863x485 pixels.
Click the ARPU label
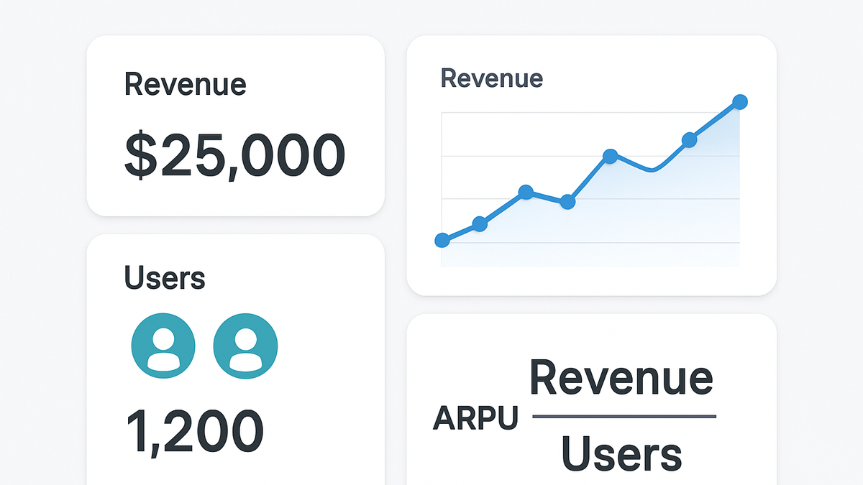(475, 418)
